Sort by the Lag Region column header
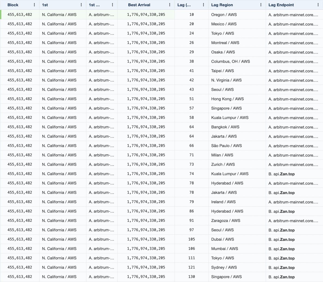The width and height of the screenshot is (323, 282). (x=222, y=5)
